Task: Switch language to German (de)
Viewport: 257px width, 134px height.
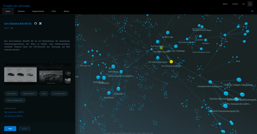Action: click(x=244, y=4)
